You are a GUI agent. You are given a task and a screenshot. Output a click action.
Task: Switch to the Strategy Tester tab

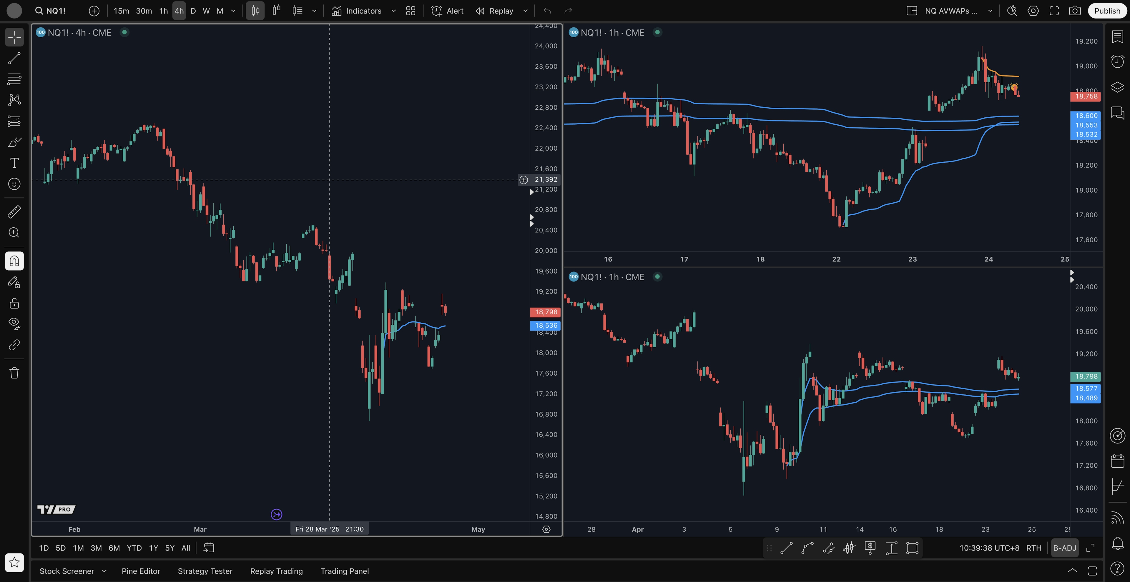click(205, 571)
